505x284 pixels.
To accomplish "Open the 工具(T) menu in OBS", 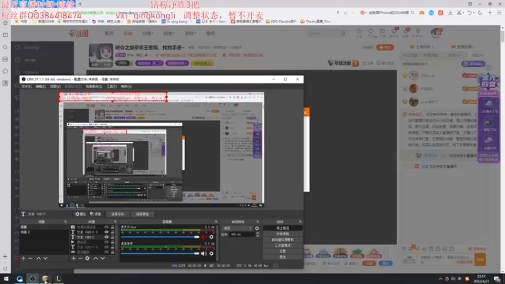I will [112, 86].
